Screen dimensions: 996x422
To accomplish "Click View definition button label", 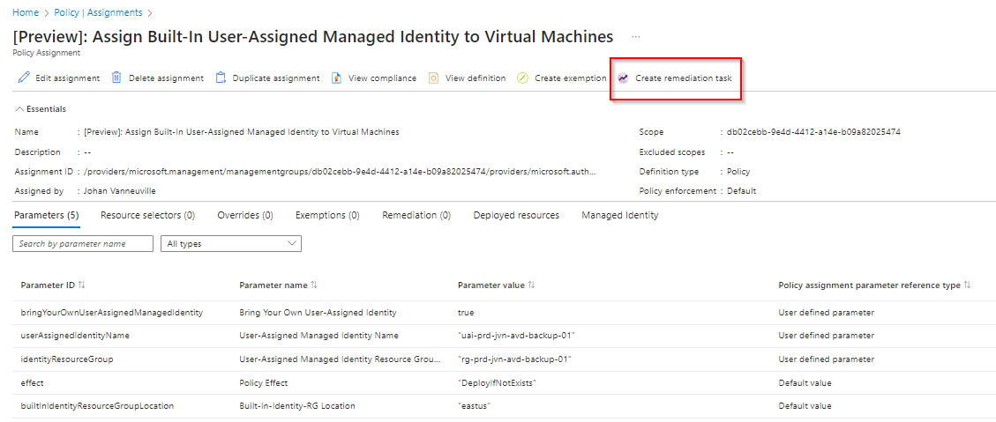I will pos(476,78).
